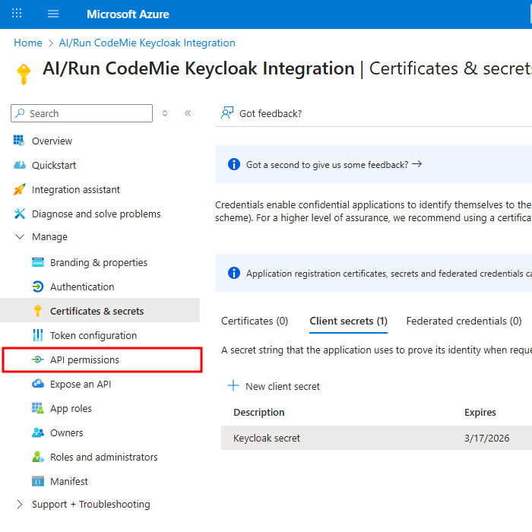Viewport: 532px width, 532px height.
Task: Follow the AI/Run CodeMie Keycloak Integration breadcrumb
Action: (147, 43)
